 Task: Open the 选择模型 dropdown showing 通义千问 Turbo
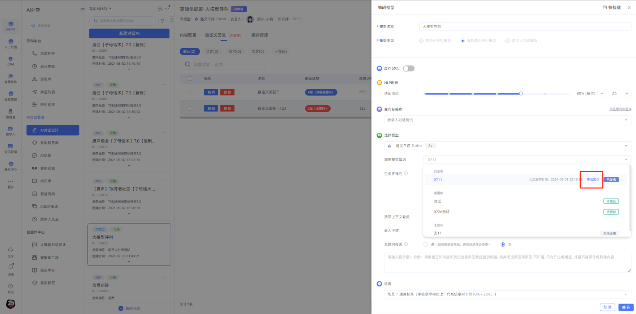click(x=507, y=146)
